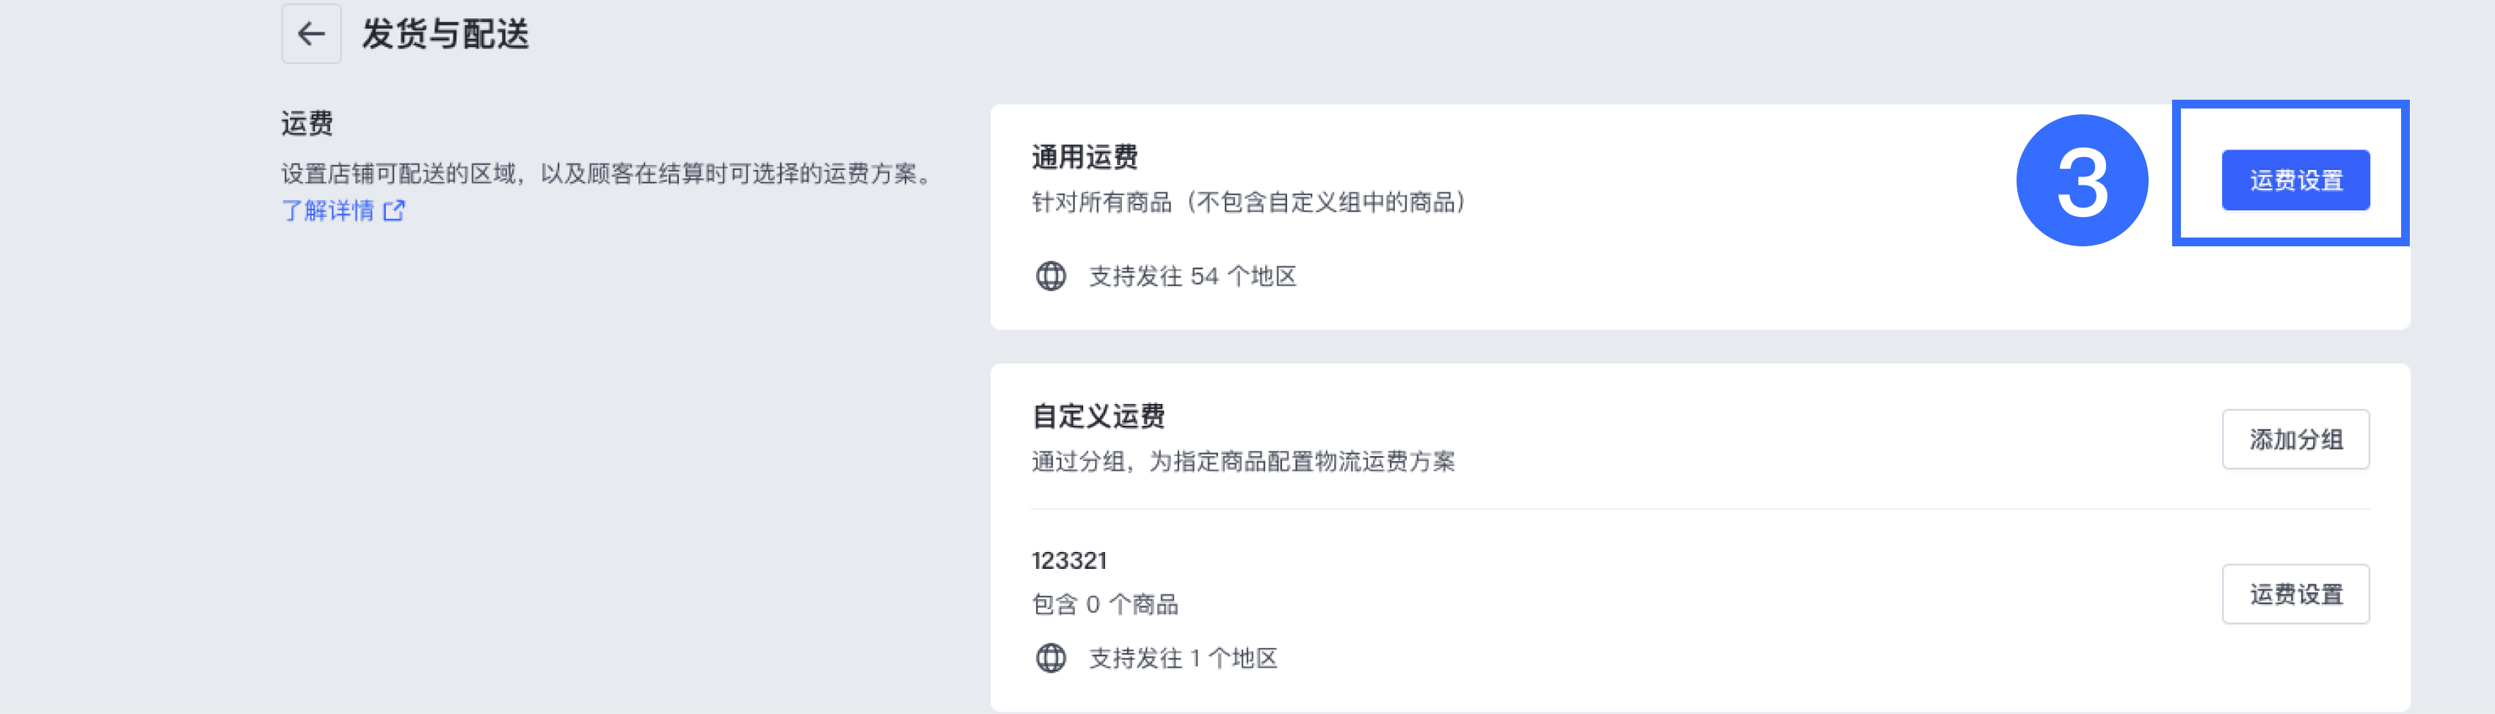Click the 自定义运费 card heading
This screenshot has height=714, width=2495.
1097,416
